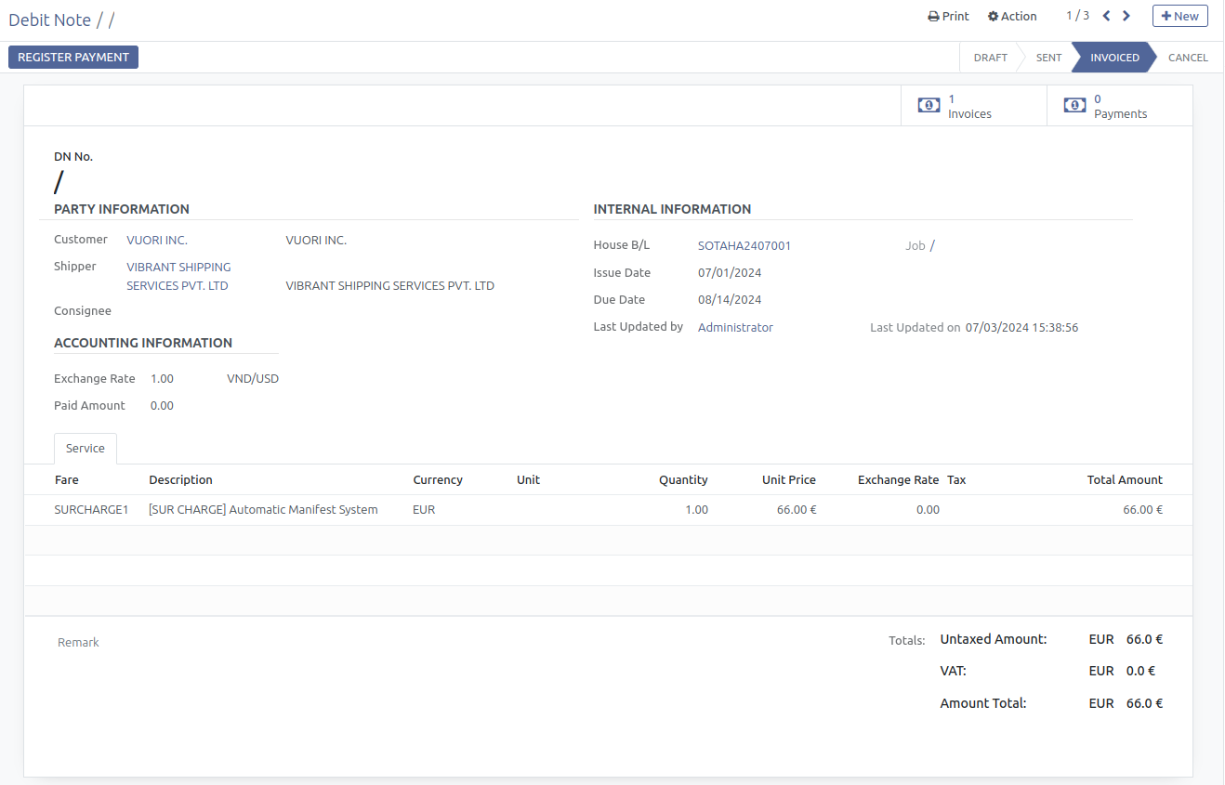Open House B/L SOTAHA2407001 link

pos(744,246)
